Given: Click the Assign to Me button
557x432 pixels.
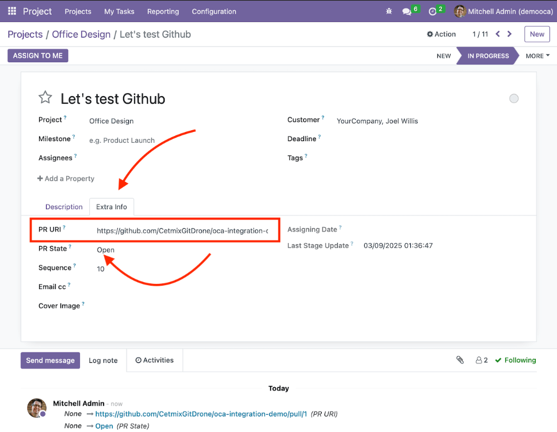Looking at the screenshot, I should pyautogui.click(x=37, y=55).
